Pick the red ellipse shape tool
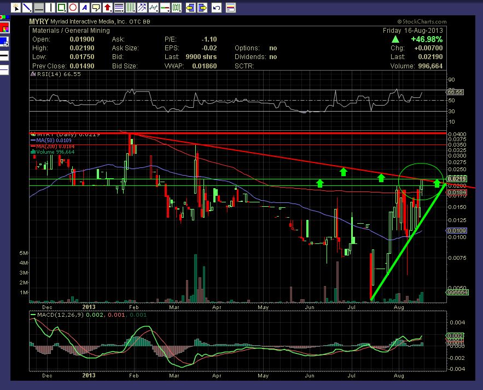Screen dimensions: 483x390 click(73, 8)
